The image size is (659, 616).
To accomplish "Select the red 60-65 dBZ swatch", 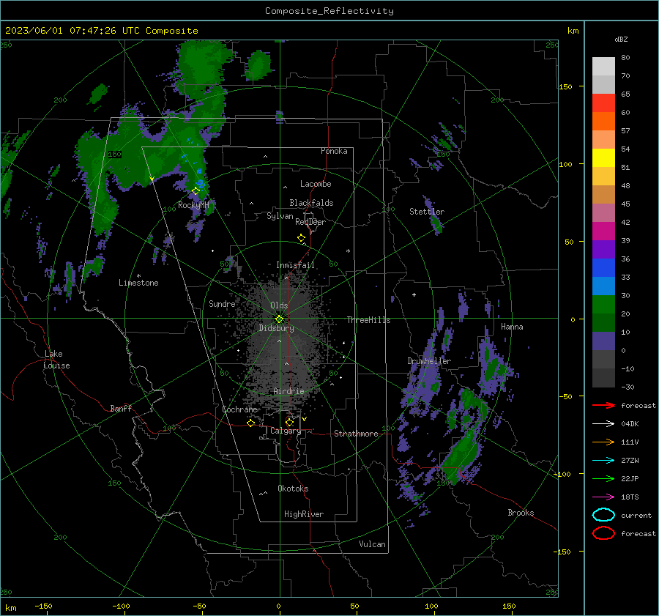I will tap(603, 103).
